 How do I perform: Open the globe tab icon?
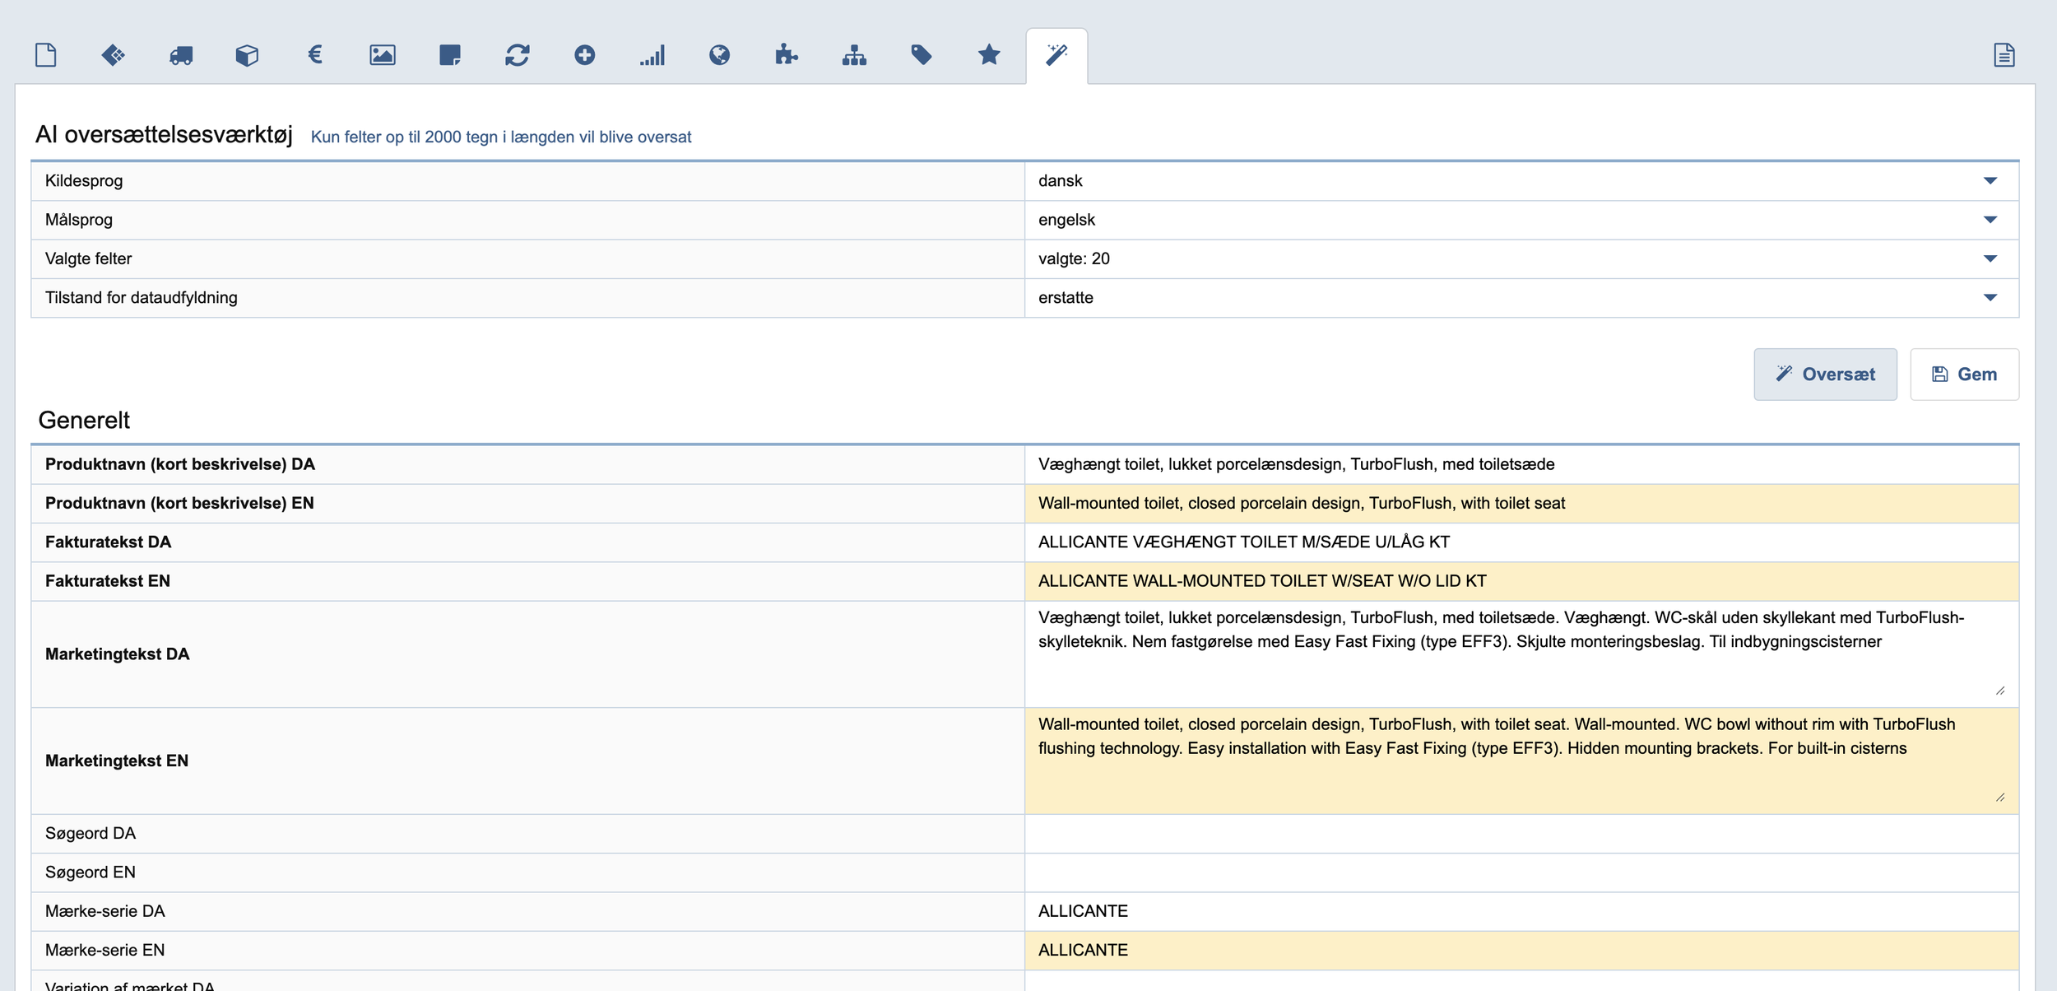tap(719, 55)
